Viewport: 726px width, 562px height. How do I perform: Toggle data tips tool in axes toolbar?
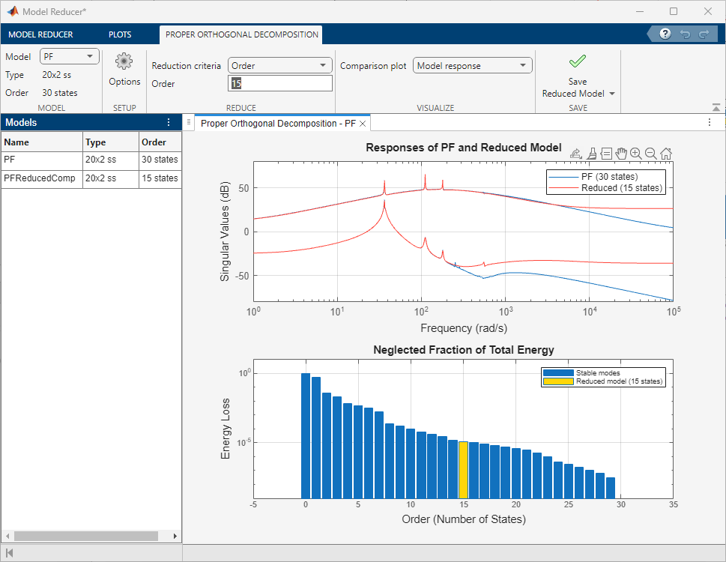pos(606,154)
